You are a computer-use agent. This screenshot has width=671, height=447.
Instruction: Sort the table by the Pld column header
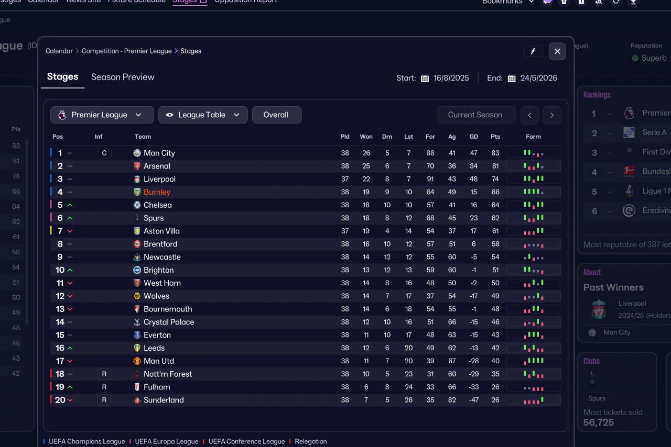345,137
